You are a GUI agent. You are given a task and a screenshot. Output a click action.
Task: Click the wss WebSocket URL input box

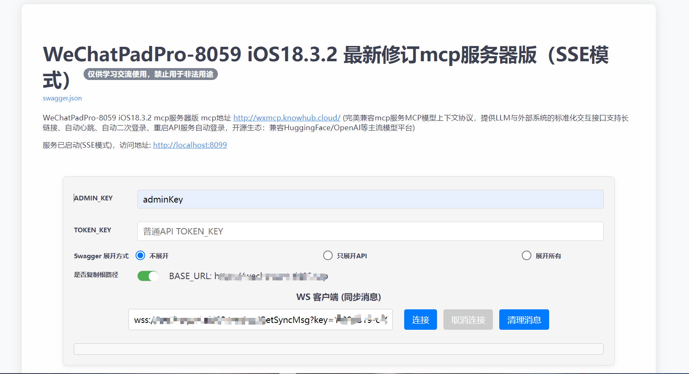(260, 320)
